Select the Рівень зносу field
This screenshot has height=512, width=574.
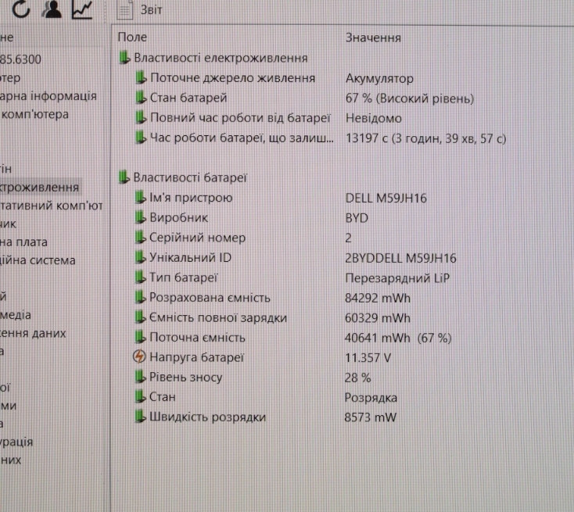point(185,377)
